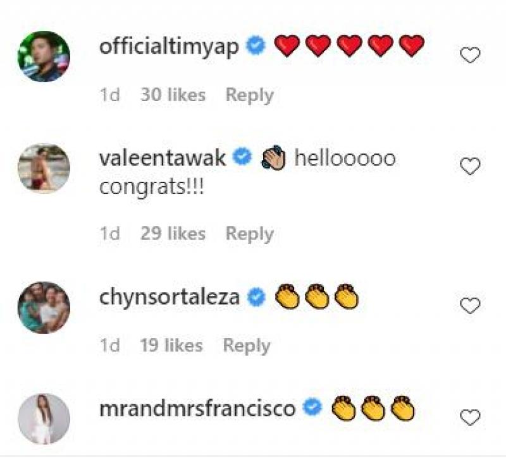Viewport: 506px width, 458px height.
Task: Like valeentawak's congrats comment
Action: pos(470,167)
